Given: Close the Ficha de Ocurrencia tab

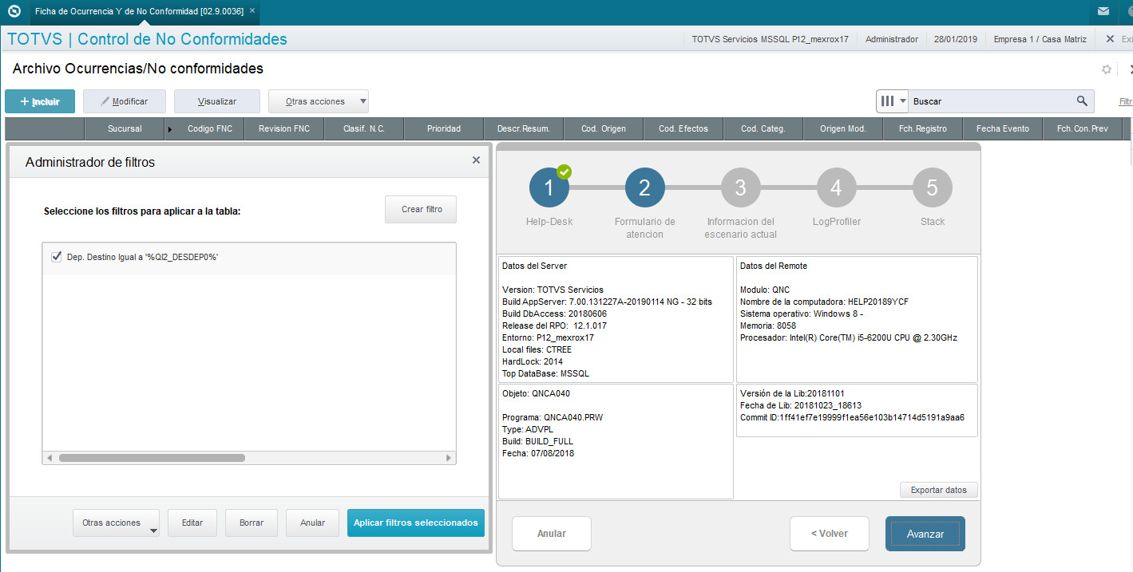Looking at the screenshot, I should pyautogui.click(x=252, y=11).
